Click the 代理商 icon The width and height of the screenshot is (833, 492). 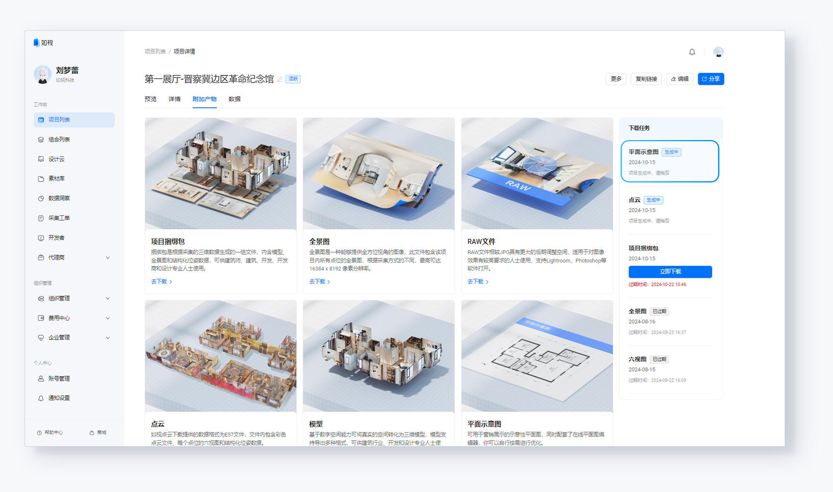click(x=41, y=257)
